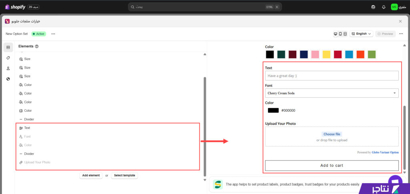The width and height of the screenshot is (410, 194).
Task: Open more options right of Preview
Action: click(x=401, y=34)
